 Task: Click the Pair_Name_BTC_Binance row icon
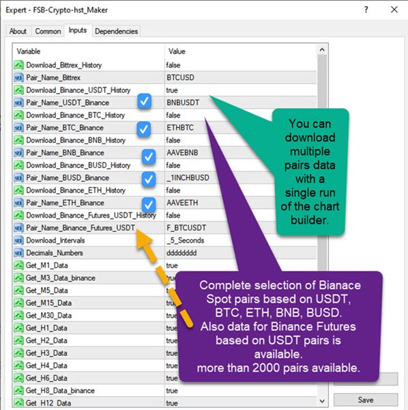(19, 128)
